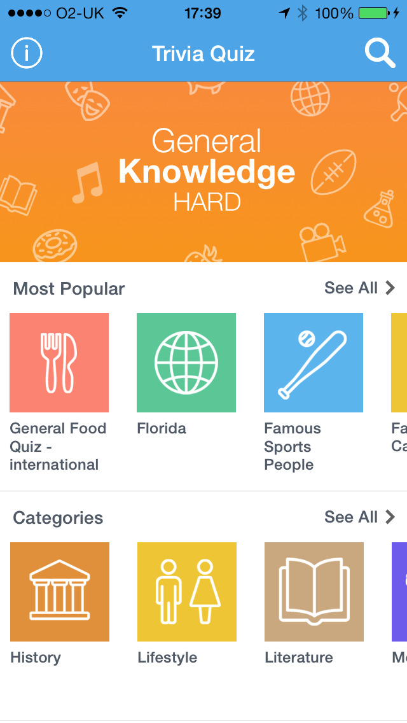Open the Famous Sports People baseball icon
This screenshot has height=723, width=407.
(314, 363)
